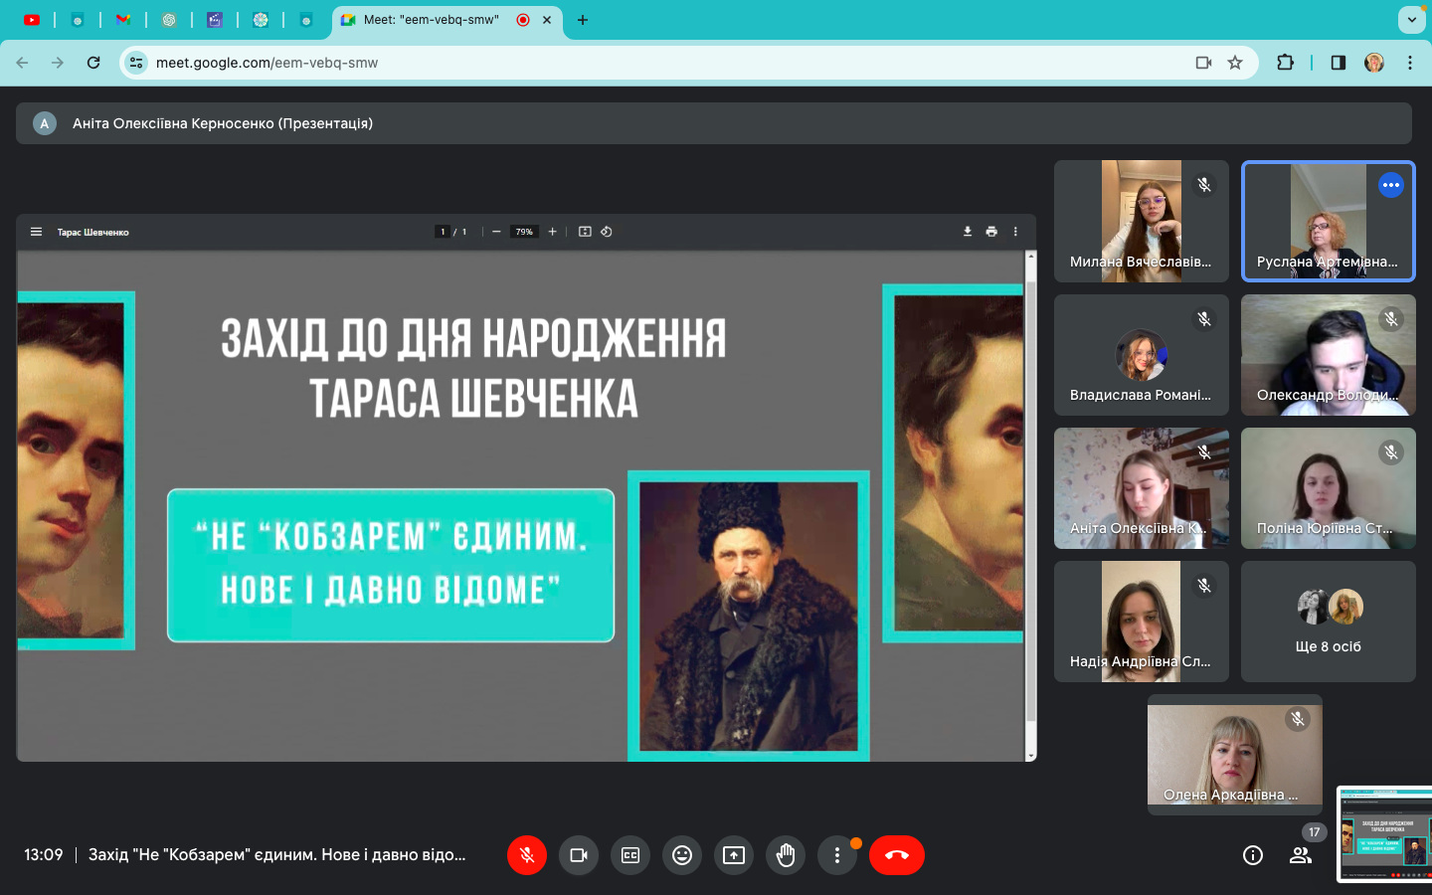
Task: Open the emoji reactions button
Action: [682, 855]
